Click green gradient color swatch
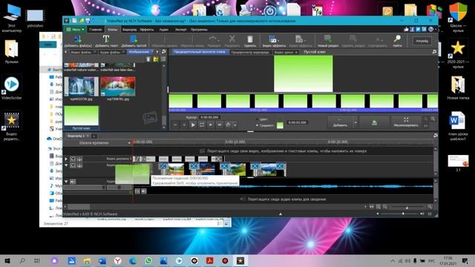The width and height of the screenshot is (475, 267). (280, 125)
